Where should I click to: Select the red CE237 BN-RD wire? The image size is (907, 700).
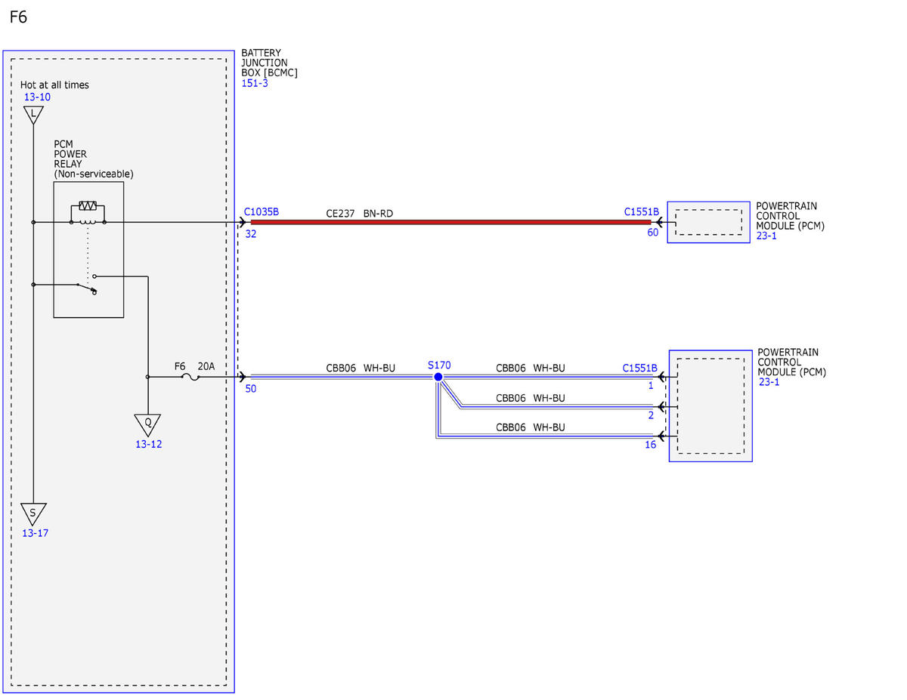[x=450, y=222]
